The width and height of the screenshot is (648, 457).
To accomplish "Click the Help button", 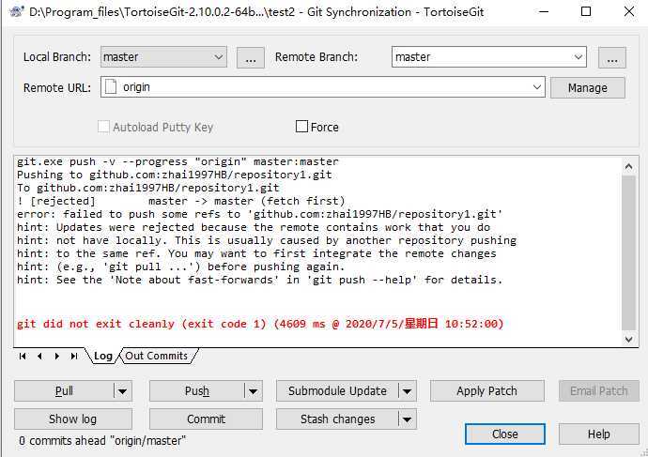I will pos(599,434).
